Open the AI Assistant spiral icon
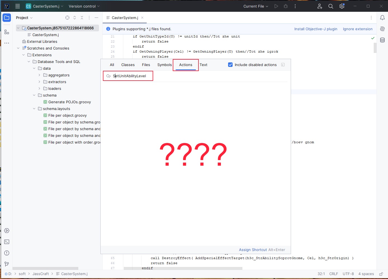 click(382, 29)
